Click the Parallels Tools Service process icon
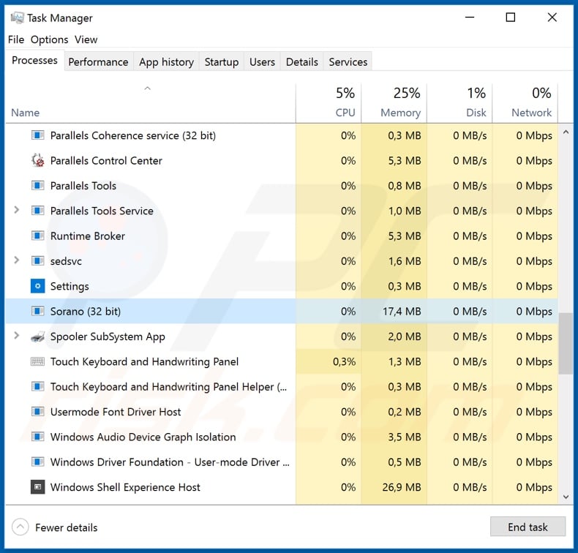This screenshot has height=553, width=578. click(x=37, y=211)
